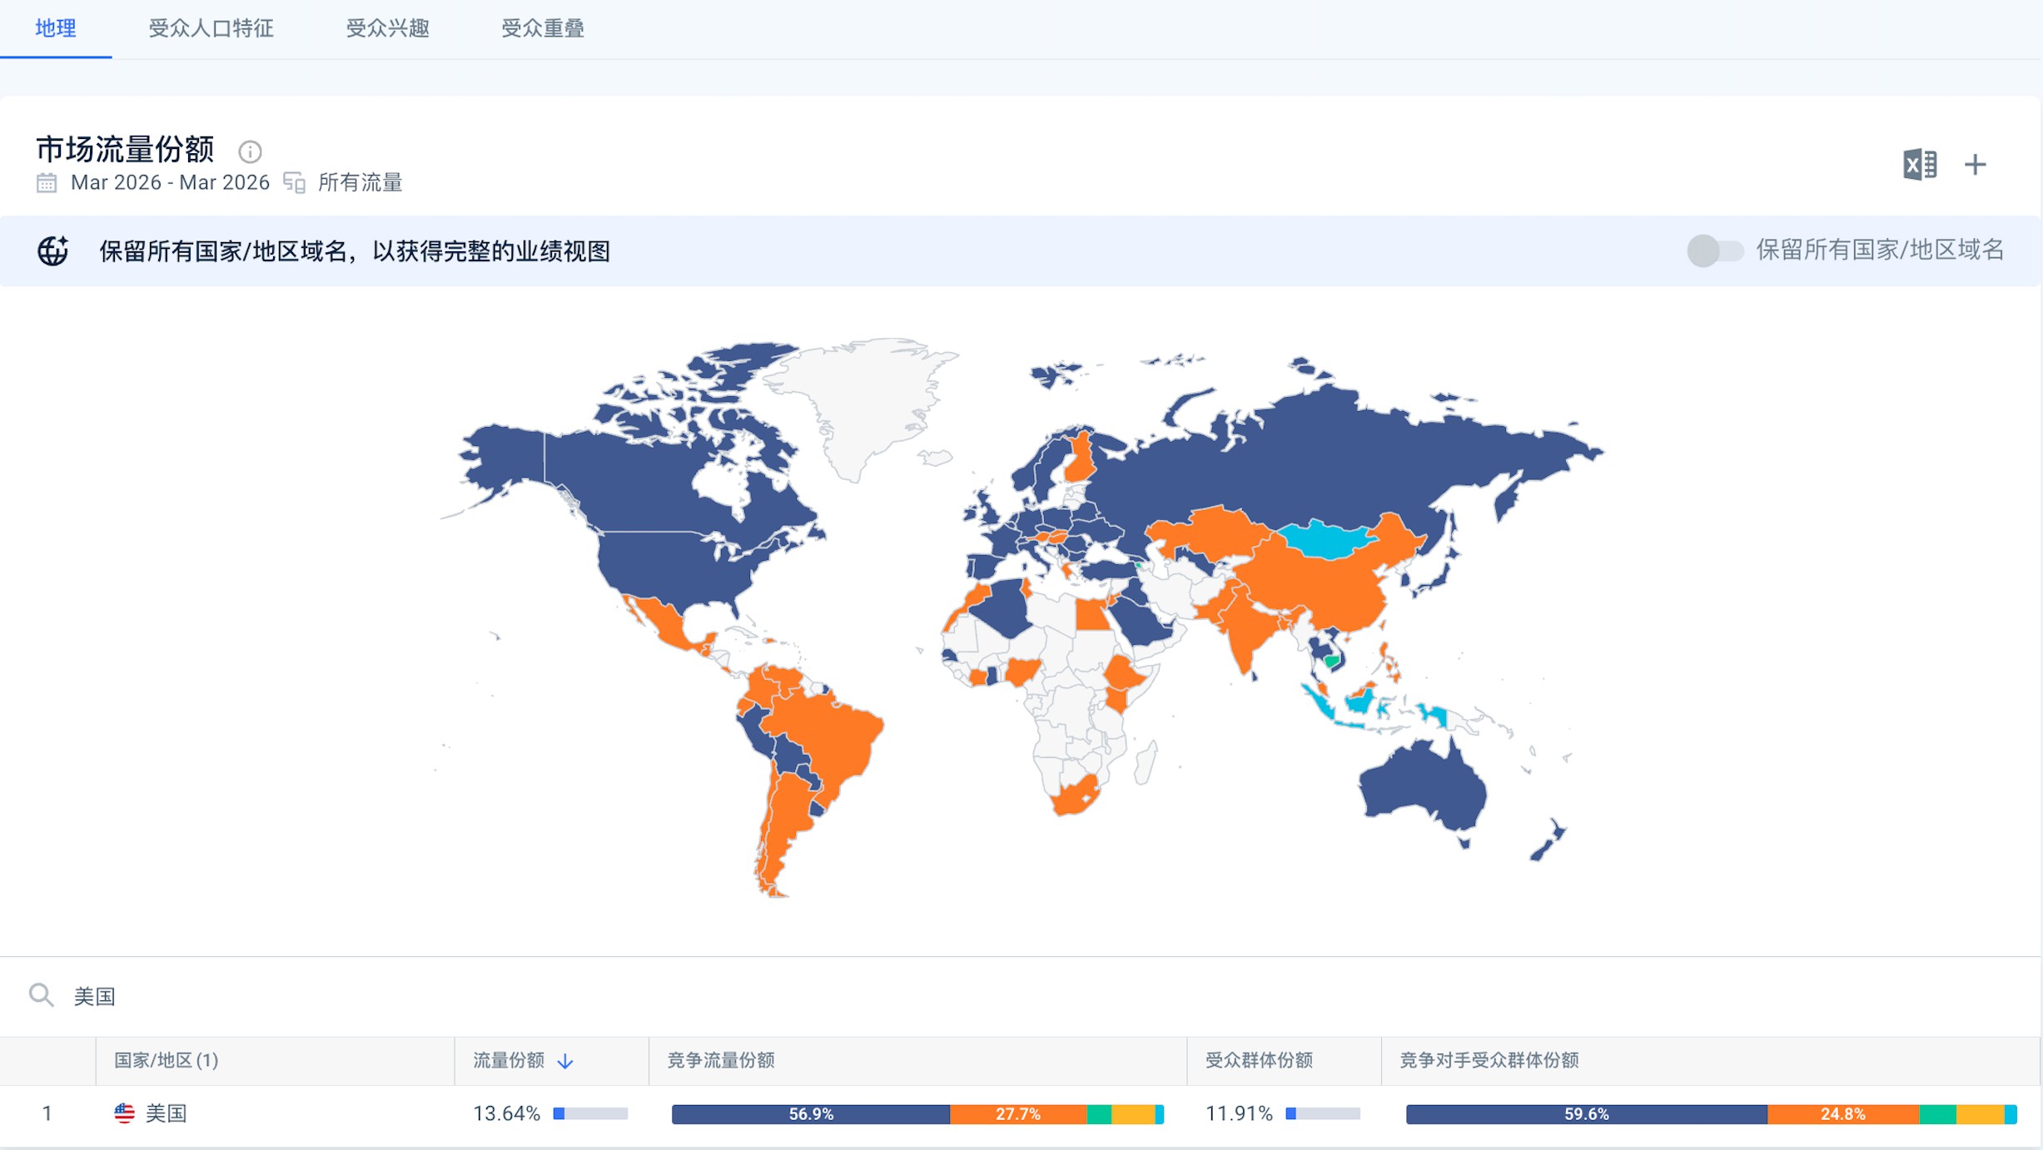Click the 美国 country row link
The image size is (2043, 1150).
click(167, 1113)
